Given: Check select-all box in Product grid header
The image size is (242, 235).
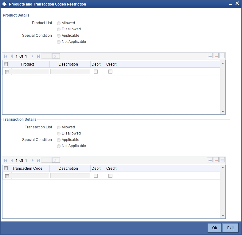Looking at the screenshot, I should coord(6,64).
